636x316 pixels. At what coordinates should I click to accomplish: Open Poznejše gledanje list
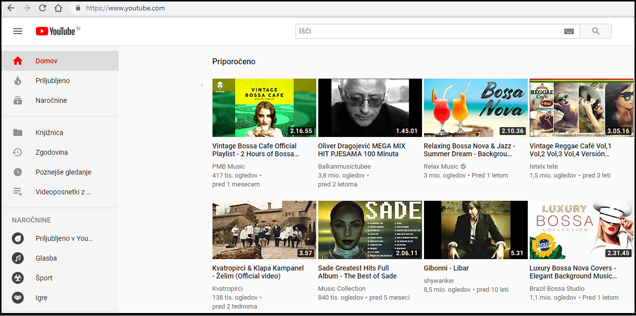[60, 172]
